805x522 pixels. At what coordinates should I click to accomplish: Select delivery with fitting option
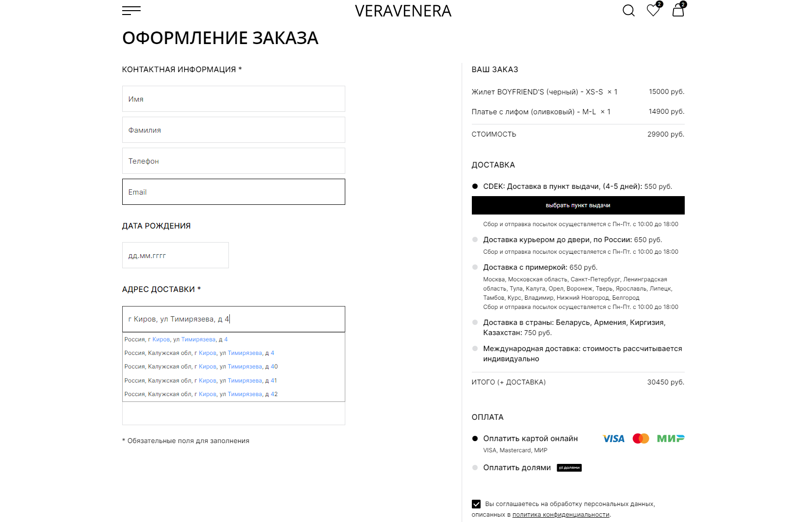coord(475,267)
